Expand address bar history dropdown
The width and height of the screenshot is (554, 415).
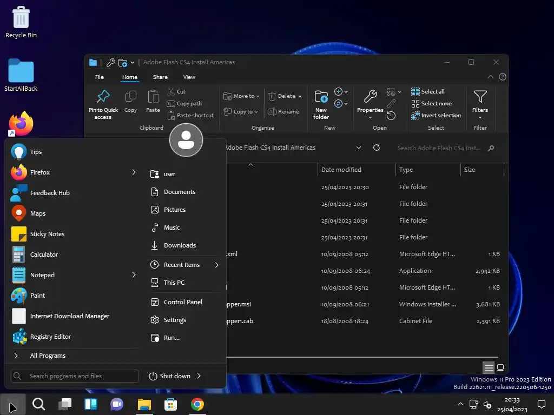359,148
